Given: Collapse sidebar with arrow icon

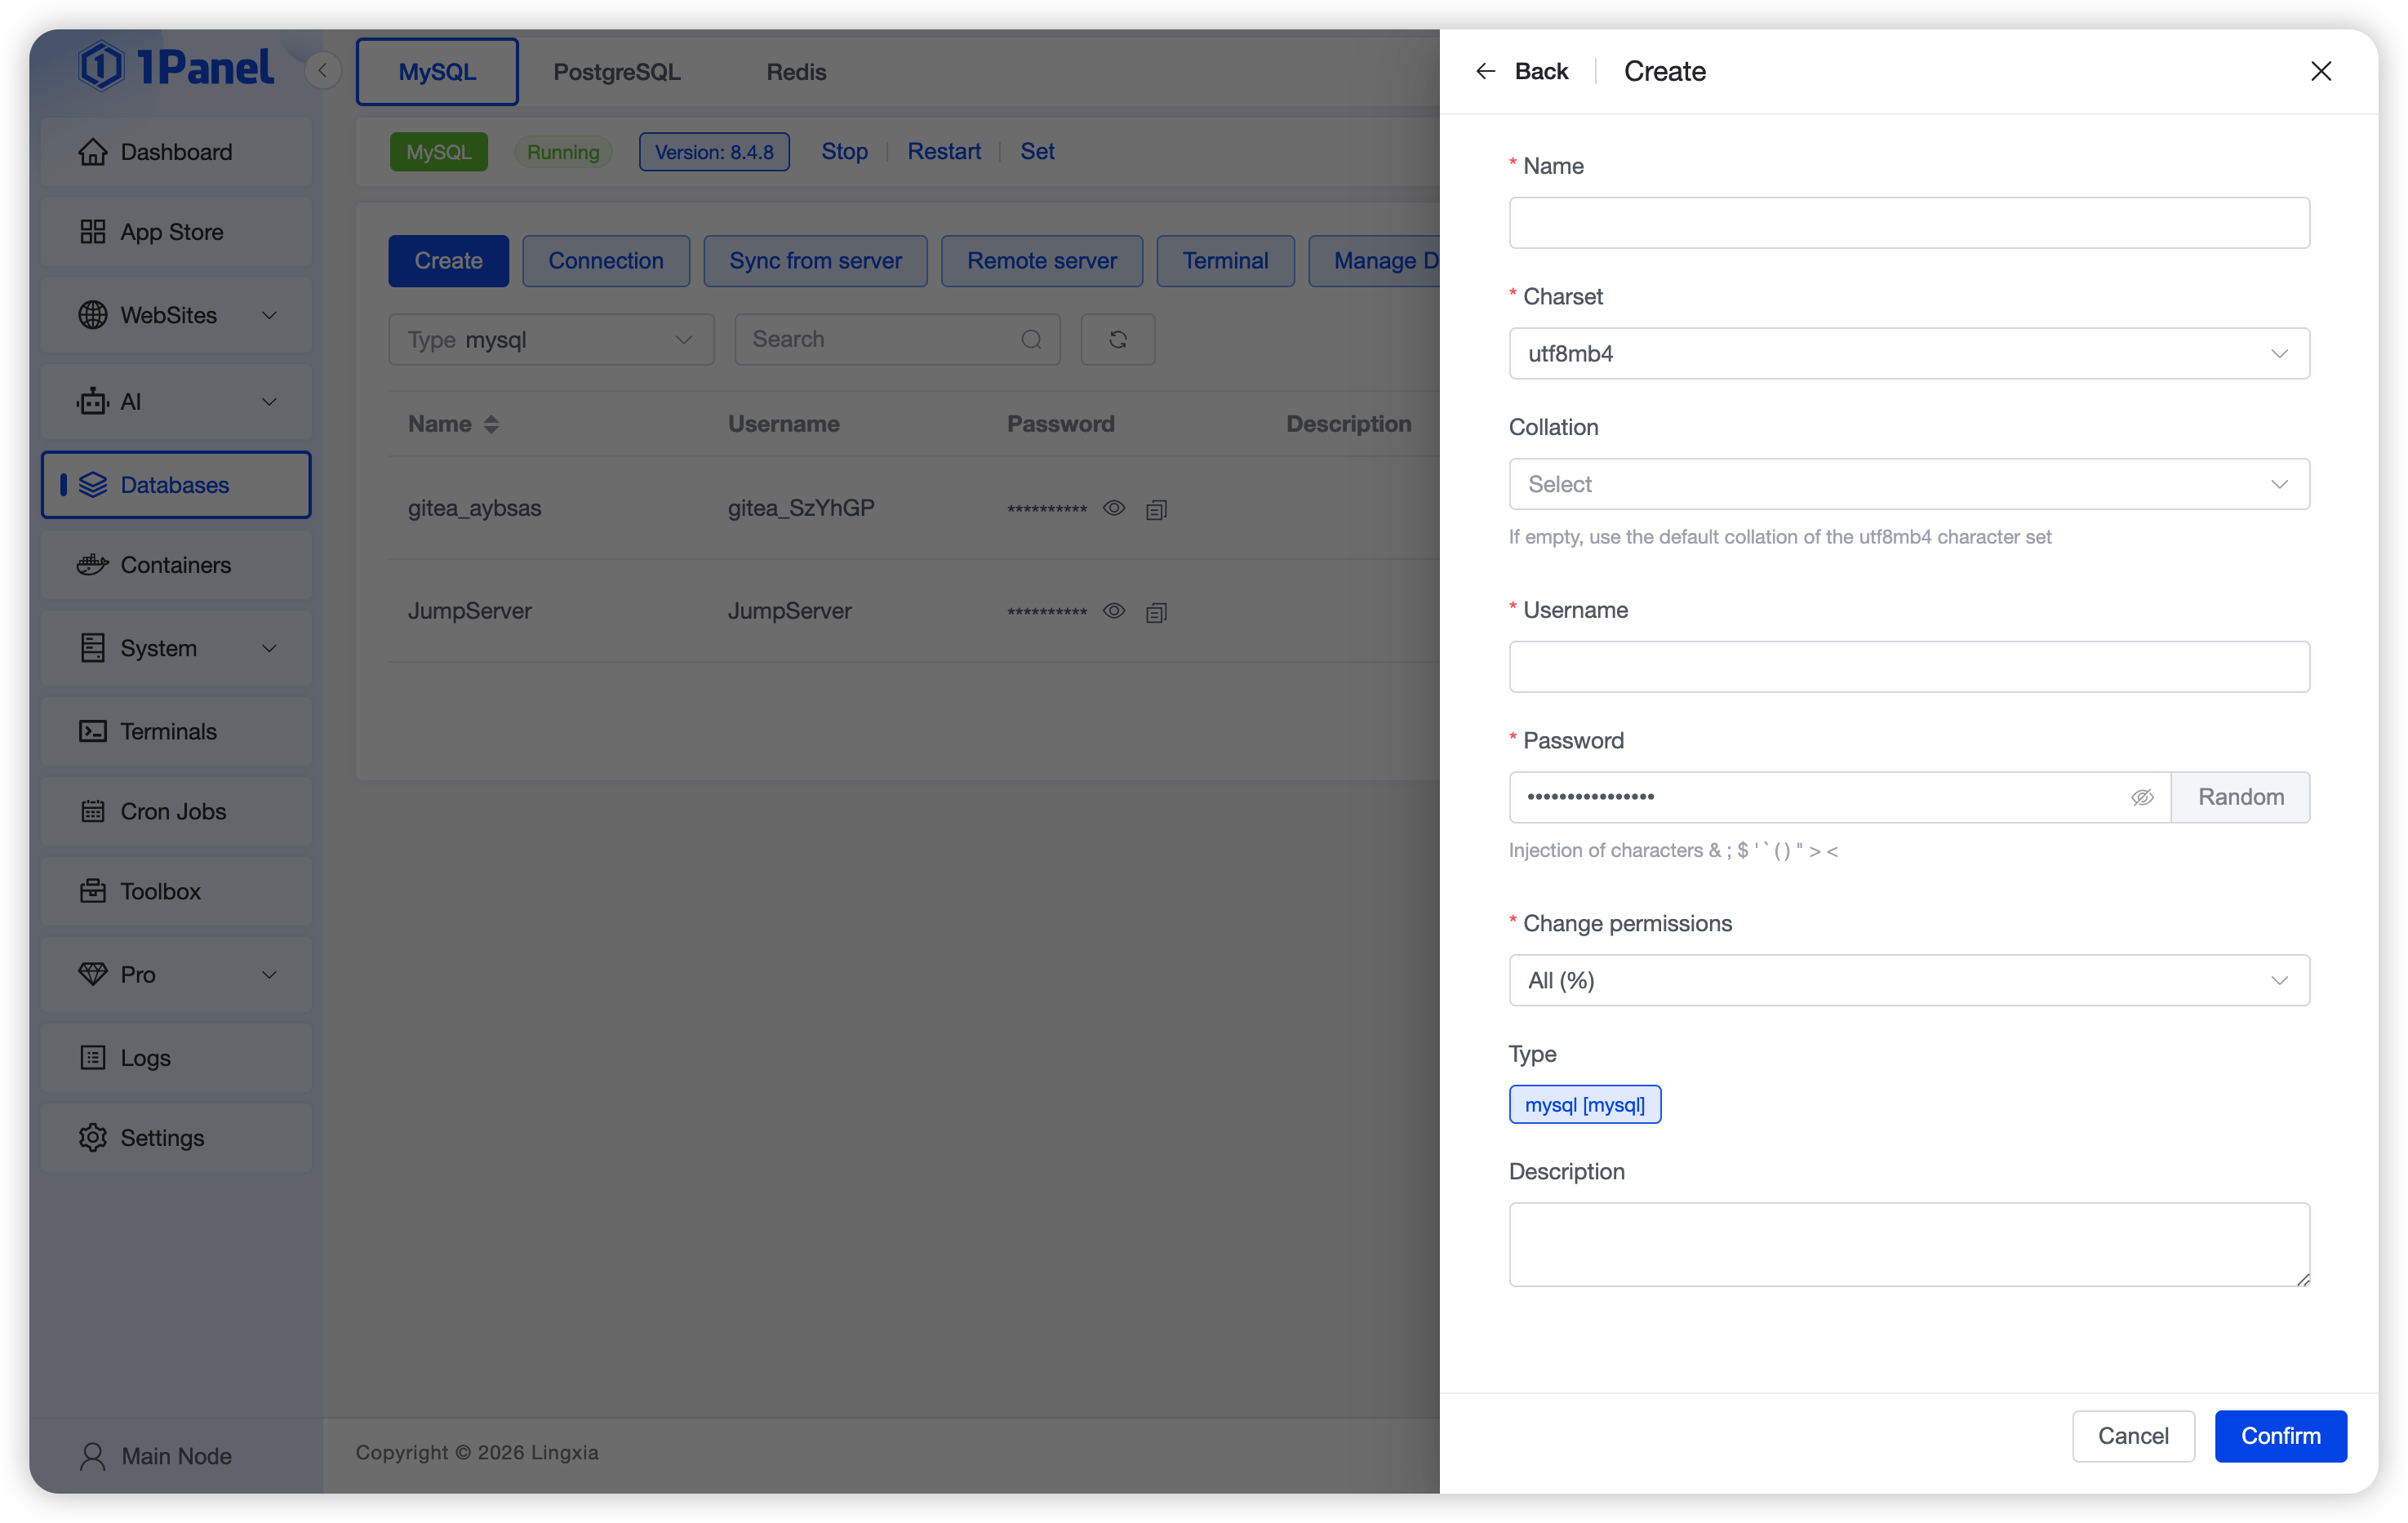Looking at the screenshot, I should 322,71.
